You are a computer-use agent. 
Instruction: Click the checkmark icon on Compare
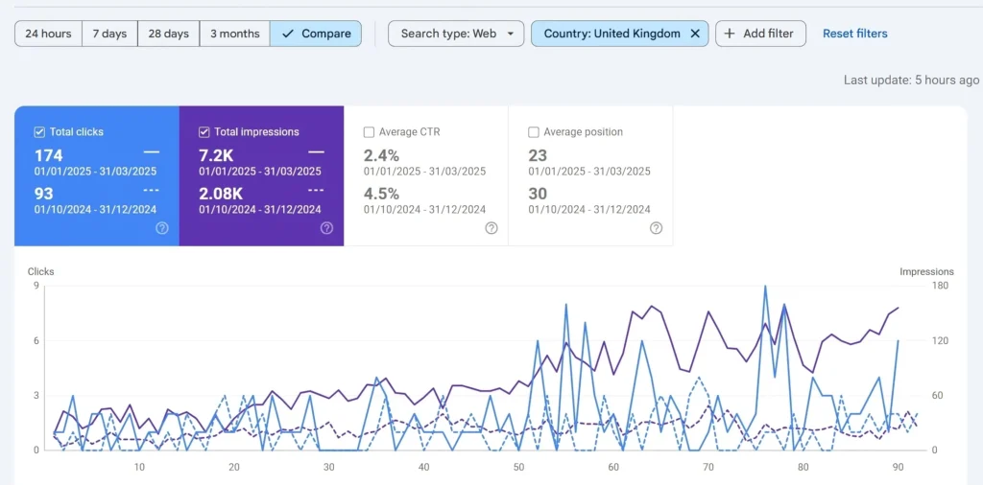288,34
